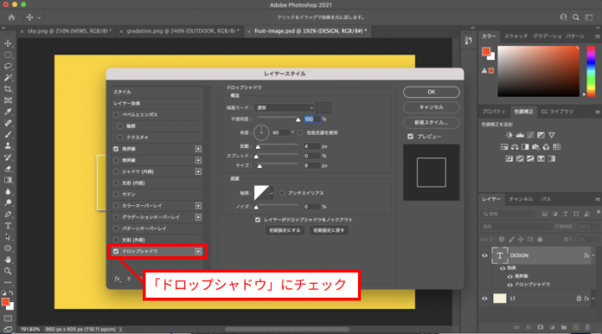This screenshot has height=334, width=602.
Task: Open the Layers panel flyout menu
Action: (597, 199)
